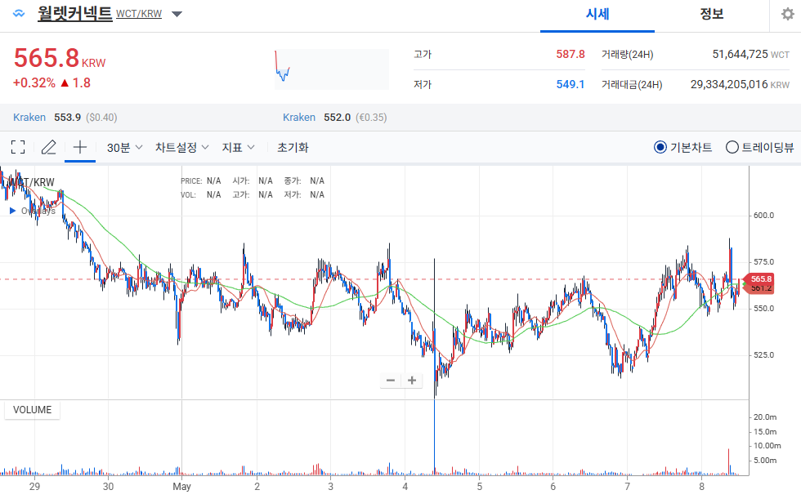This screenshot has height=499, width=801.
Task: Open the 30분 interval dropdown
Action: coord(124,148)
